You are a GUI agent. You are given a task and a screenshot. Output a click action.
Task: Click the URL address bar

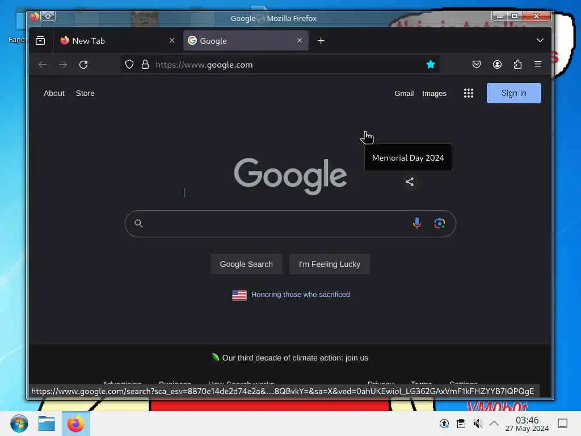pos(281,65)
